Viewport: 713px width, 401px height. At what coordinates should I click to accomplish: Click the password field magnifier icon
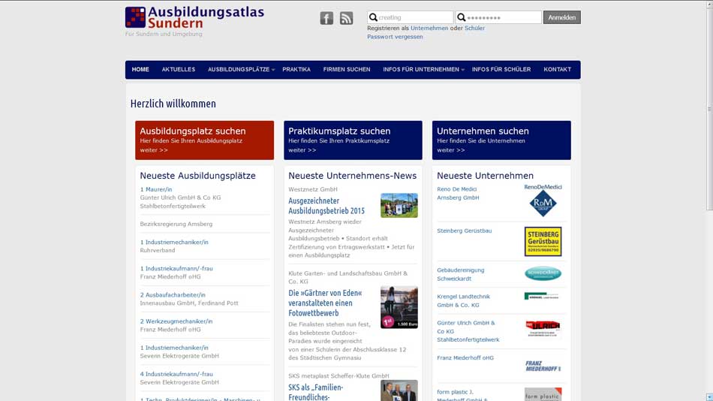(x=461, y=17)
